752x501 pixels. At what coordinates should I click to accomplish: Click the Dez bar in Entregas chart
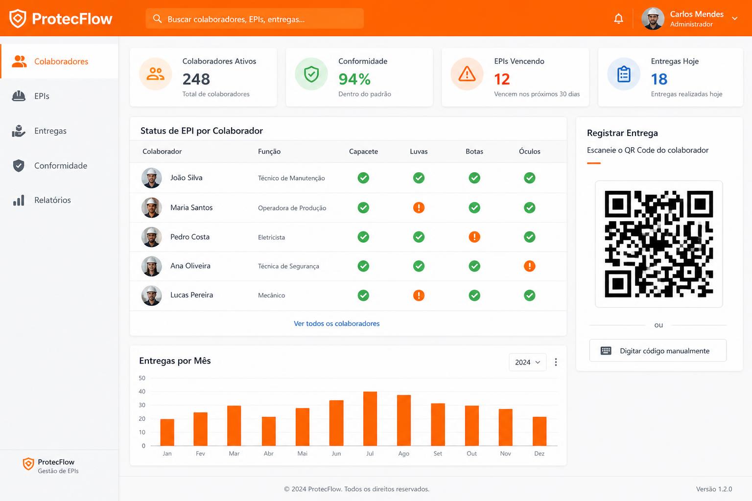(540, 431)
